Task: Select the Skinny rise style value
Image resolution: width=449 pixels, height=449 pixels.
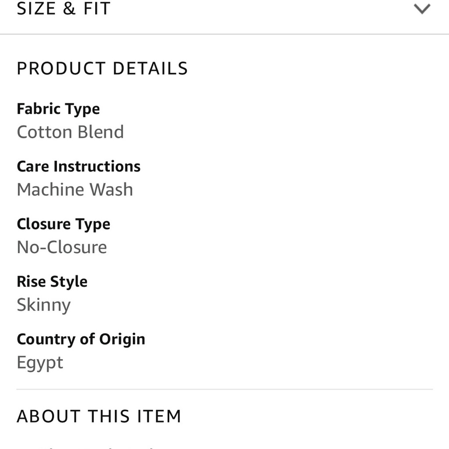Action: pyautogui.click(x=44, y=304)
